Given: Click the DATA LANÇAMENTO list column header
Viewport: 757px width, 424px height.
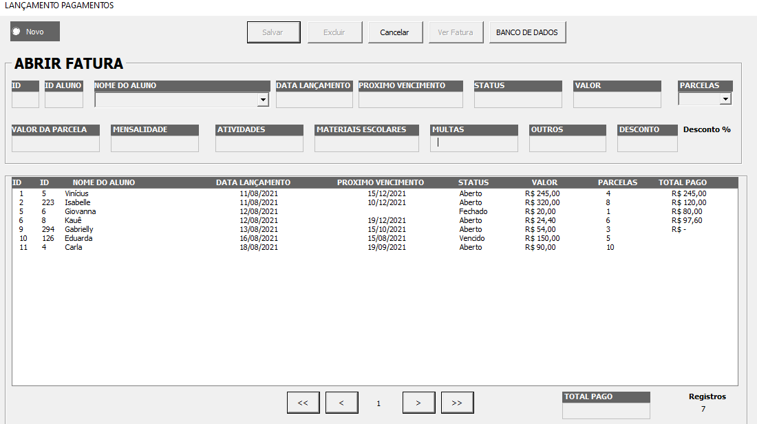Looking at the screenshot, I should [x=253, y=182].
